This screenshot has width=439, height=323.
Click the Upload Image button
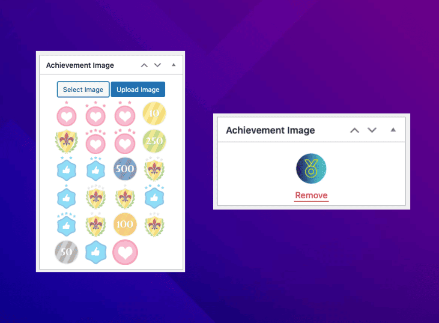(138, 90)
